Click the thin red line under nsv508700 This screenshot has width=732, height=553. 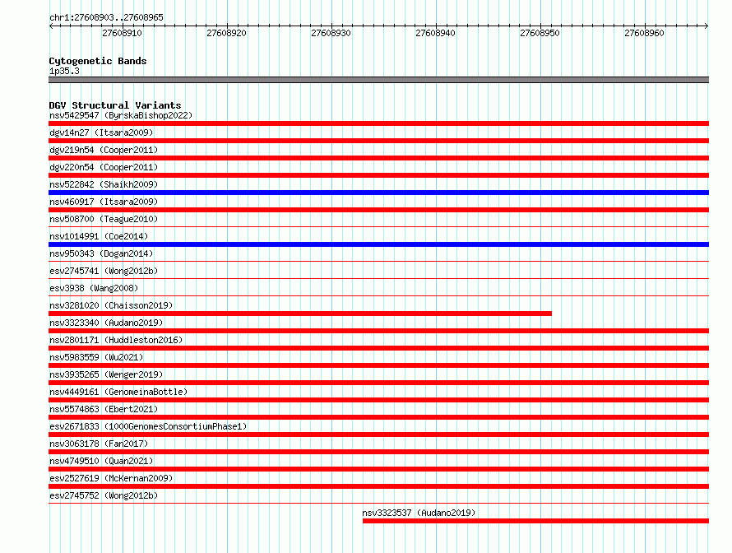(x=378, y=227)
